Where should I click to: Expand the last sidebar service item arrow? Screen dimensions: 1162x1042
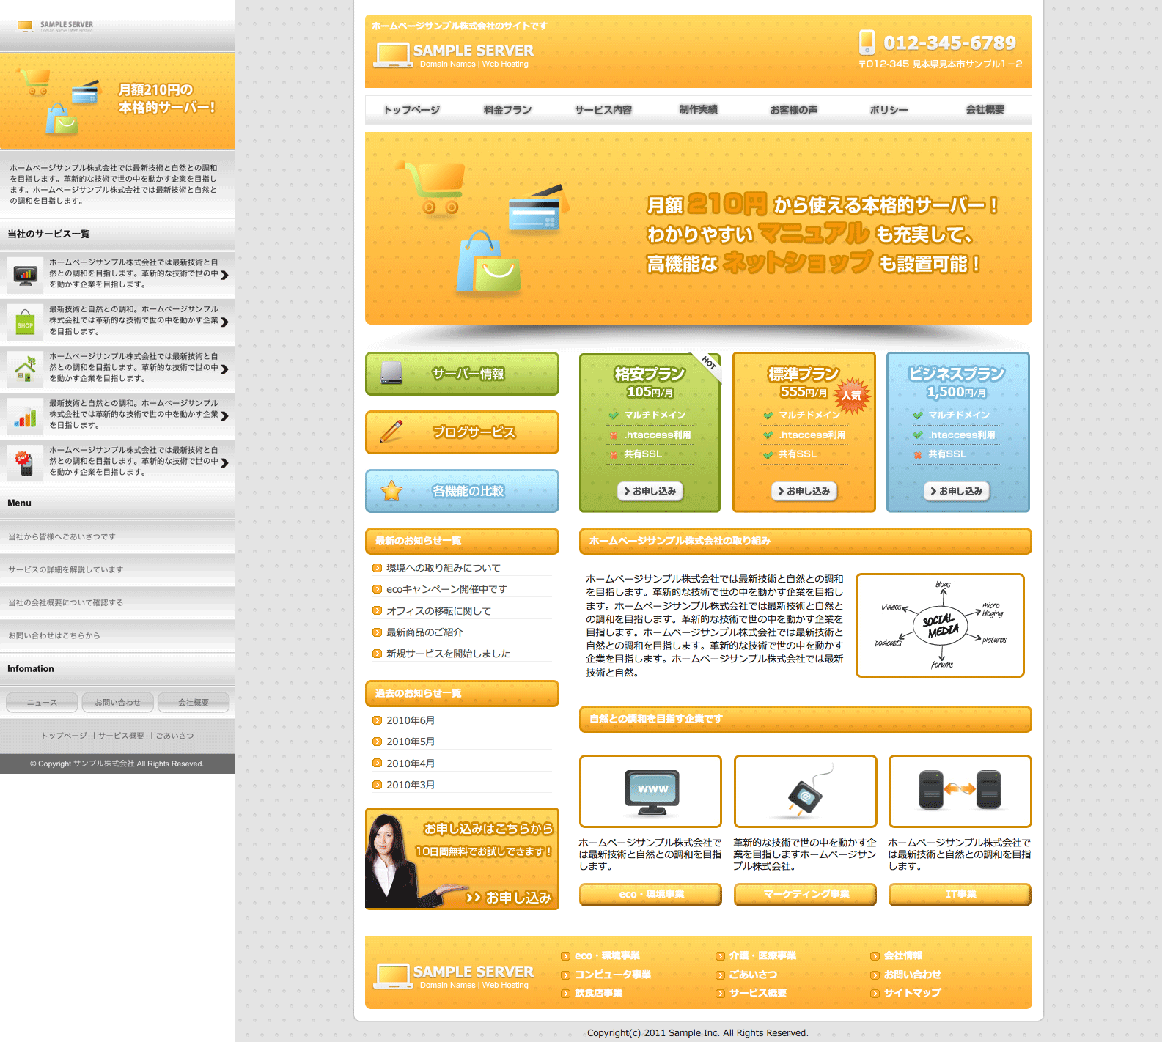[x=224, y=462]
